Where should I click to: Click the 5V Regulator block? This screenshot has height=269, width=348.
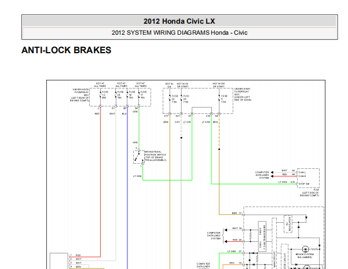(288, 224)
